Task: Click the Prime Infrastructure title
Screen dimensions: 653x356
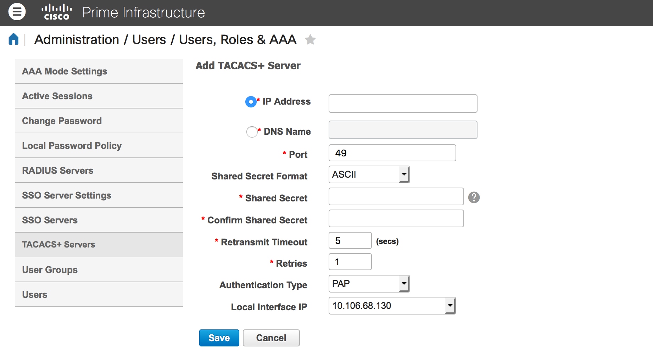Action: tap(144, 12)
